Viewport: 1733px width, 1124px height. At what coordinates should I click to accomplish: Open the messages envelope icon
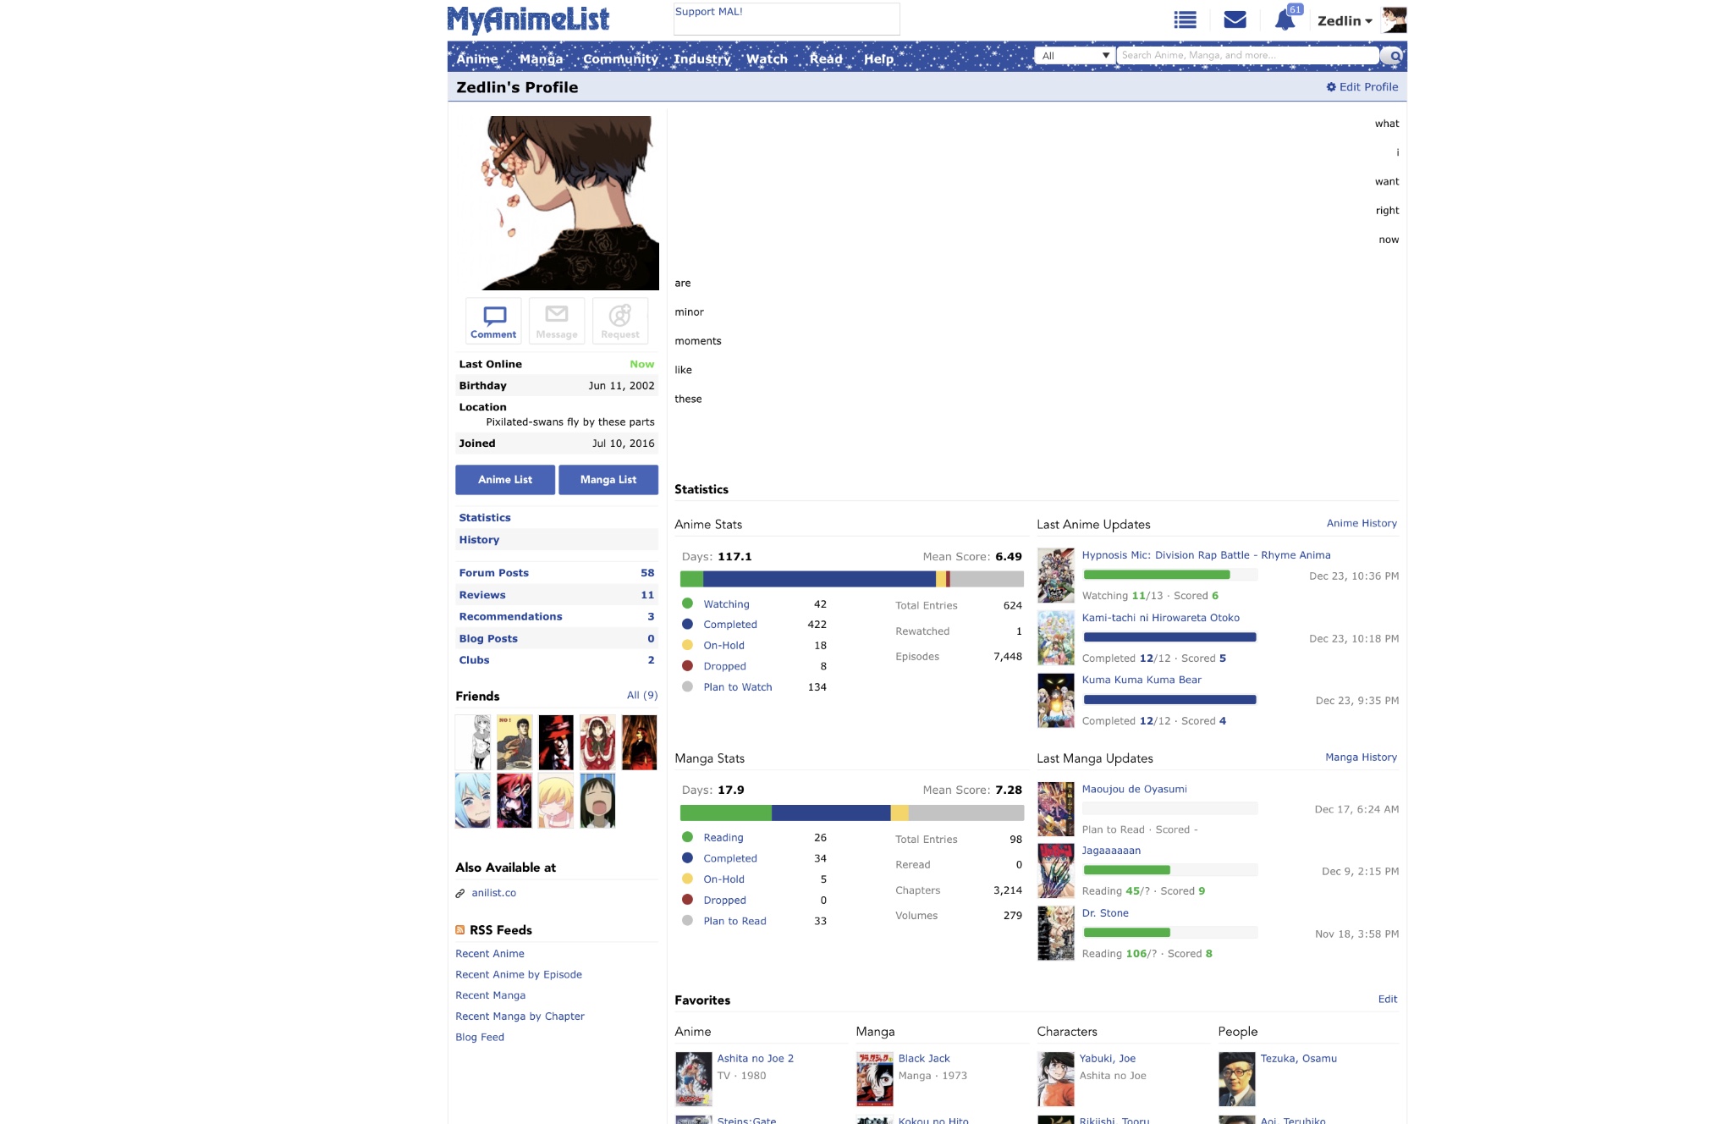pos(1235,19)
